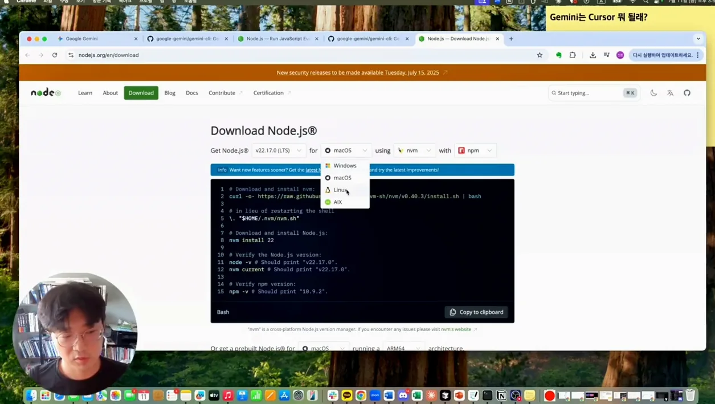Screen dimensions: 715x404
Task: Click the Evernote extension icon
Action: (558, 55)
